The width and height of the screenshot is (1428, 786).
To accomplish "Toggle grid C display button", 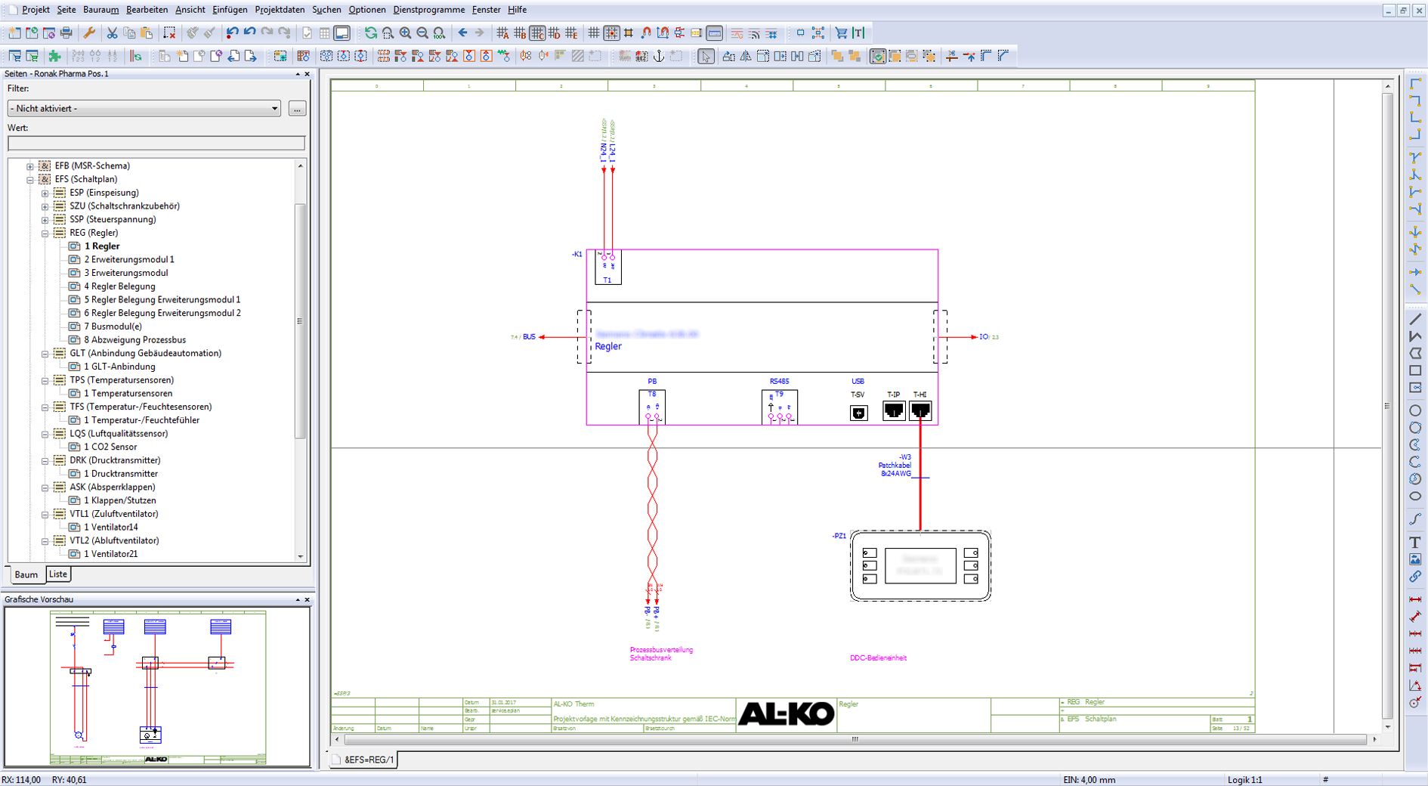I will point(537,33).
